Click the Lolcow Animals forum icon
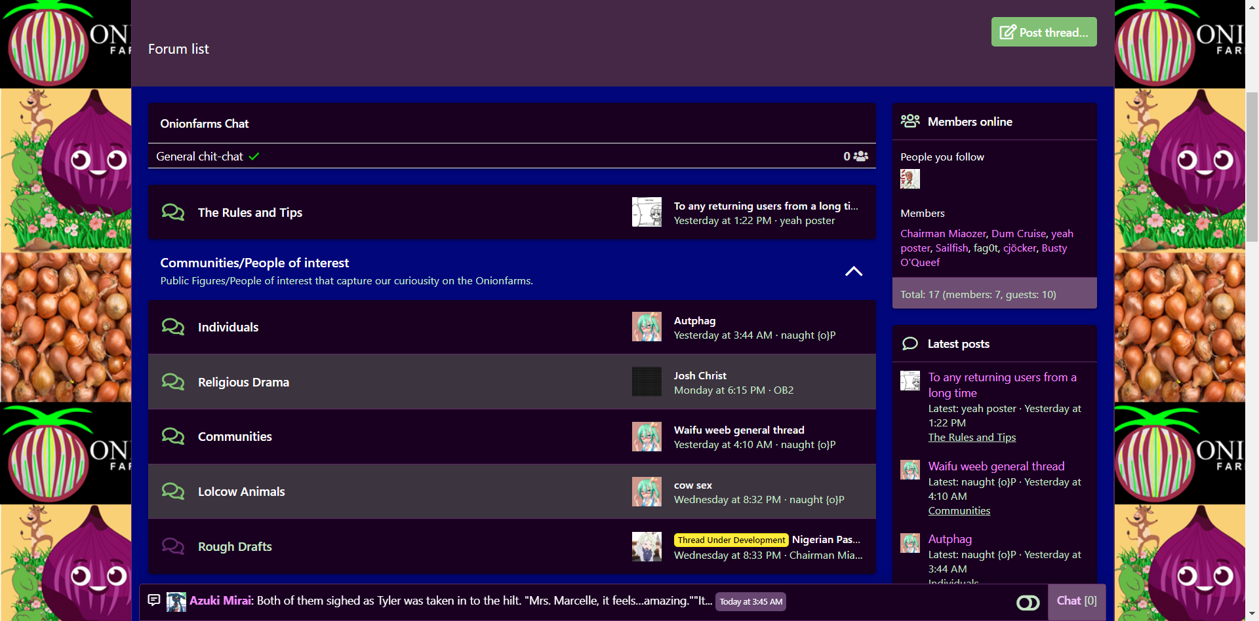This screenshot has width=1259, height=621. [x=173, y=491]
